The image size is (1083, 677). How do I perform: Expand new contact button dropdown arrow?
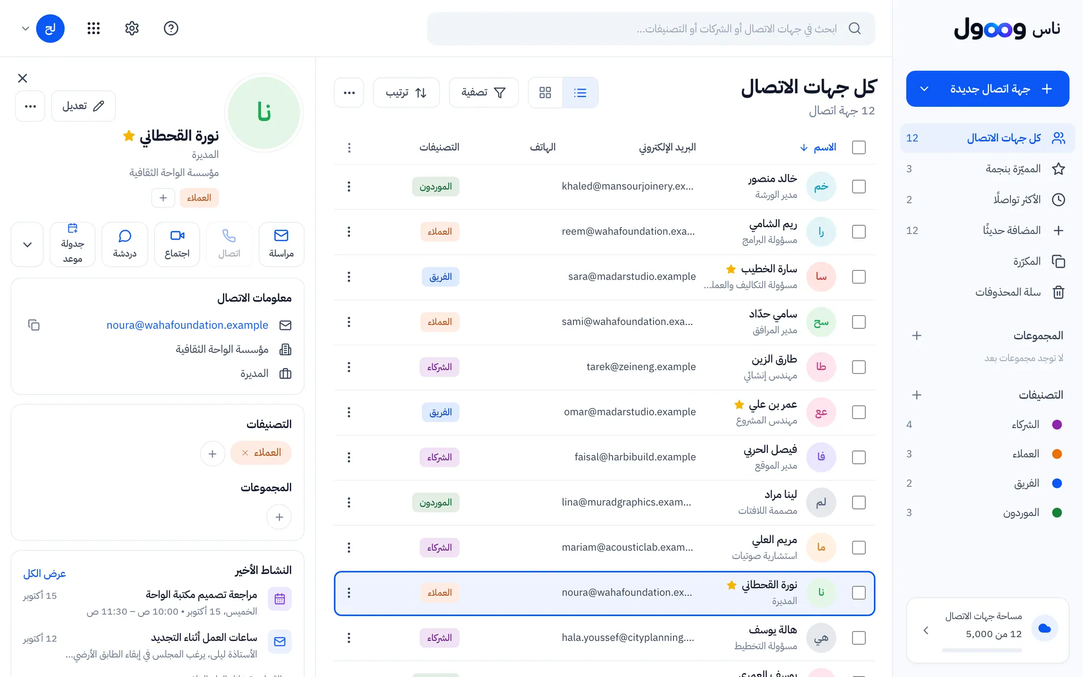(924, 89)
